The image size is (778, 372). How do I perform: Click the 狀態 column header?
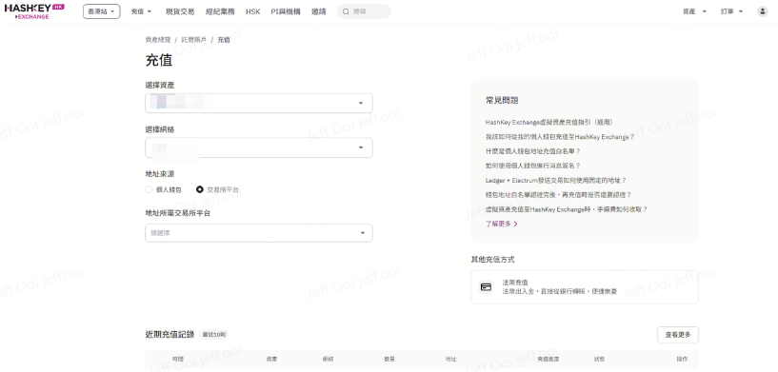point(599,359)
